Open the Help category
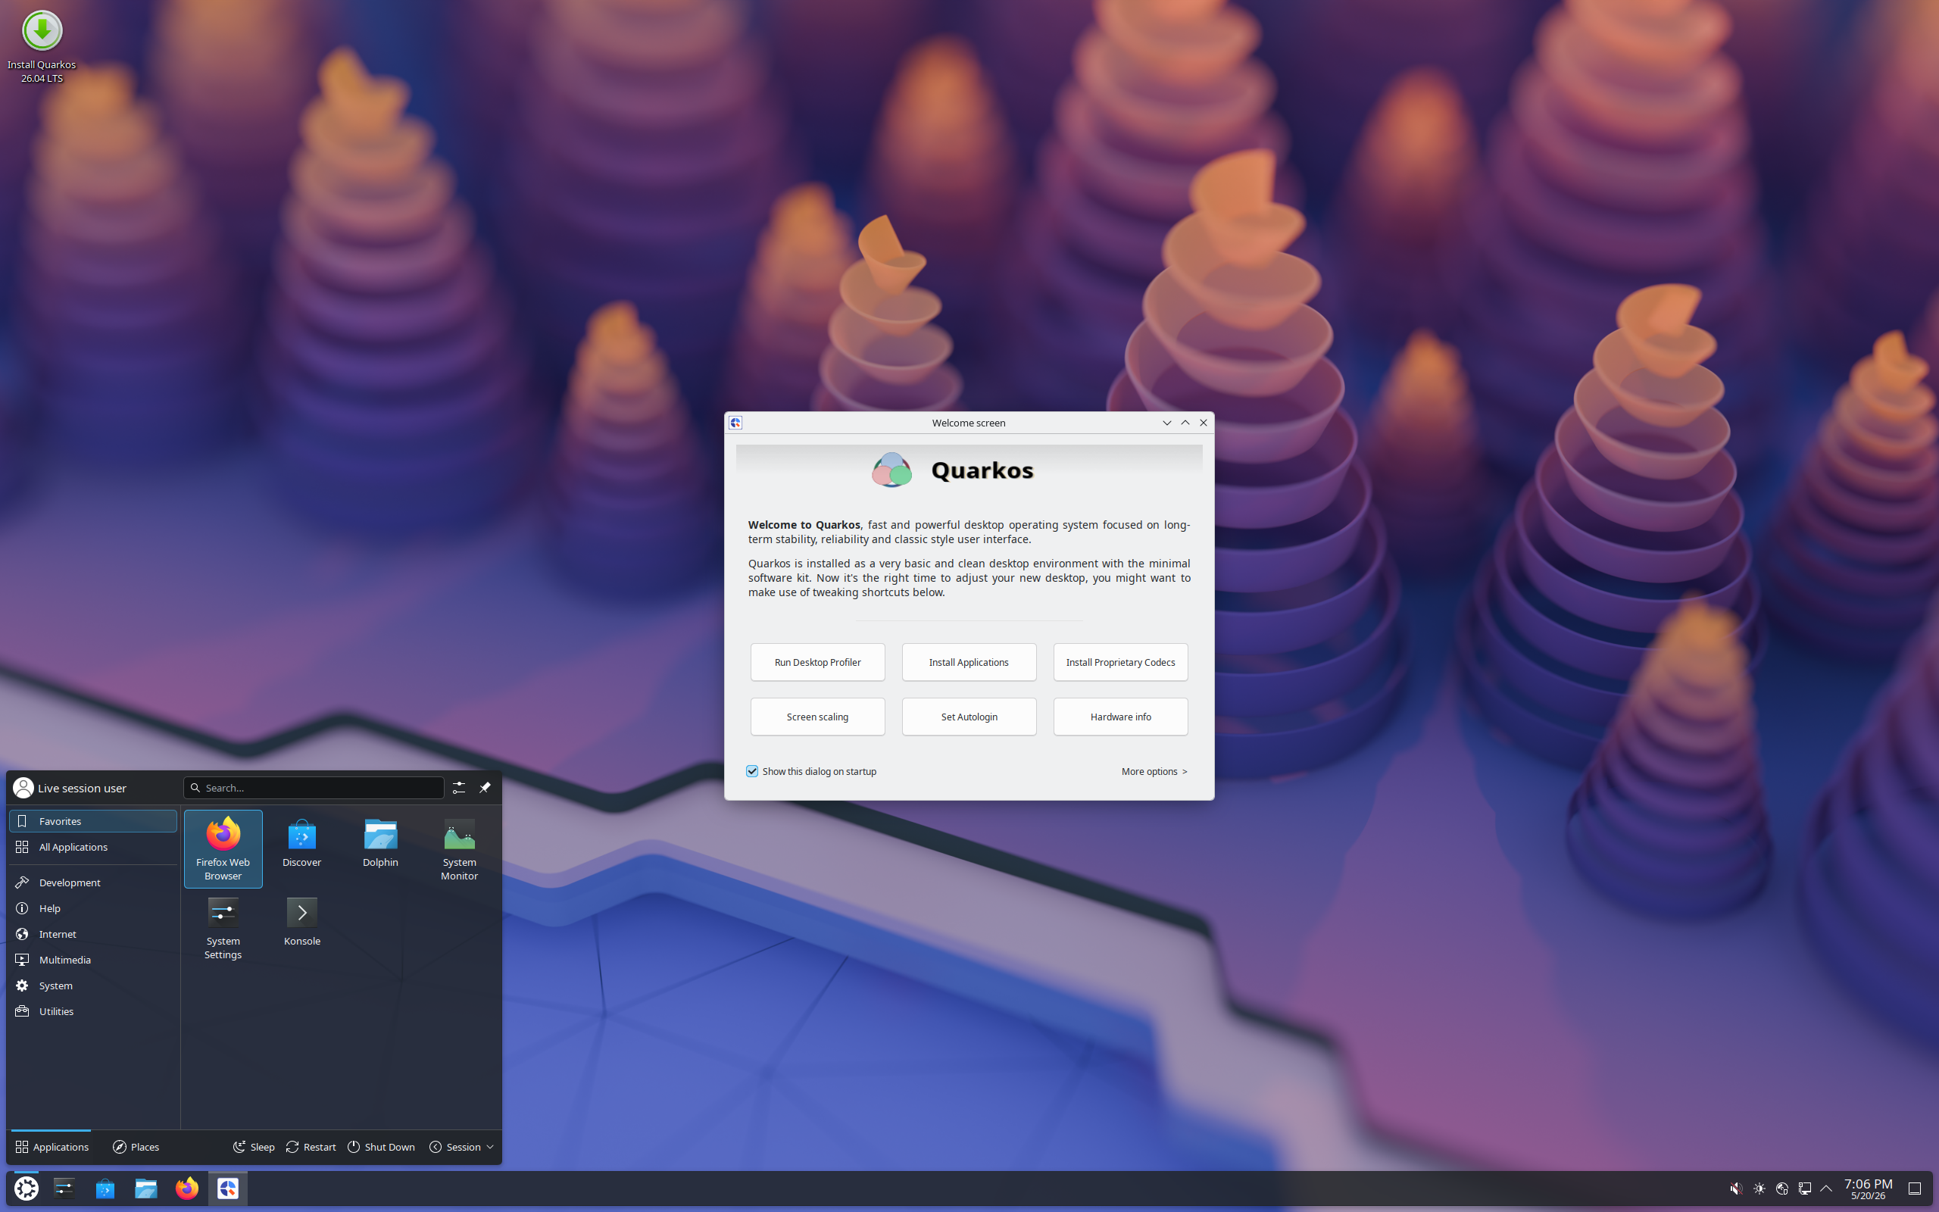Screen dimensions: 1939x1212 (93, 907)
